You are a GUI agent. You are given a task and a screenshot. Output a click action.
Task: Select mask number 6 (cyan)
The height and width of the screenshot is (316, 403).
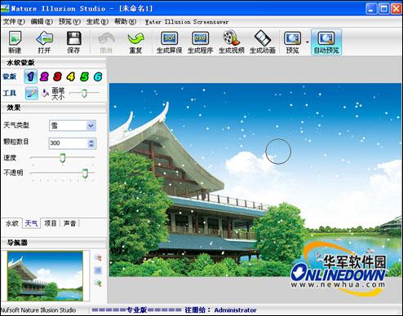(98, 77)
